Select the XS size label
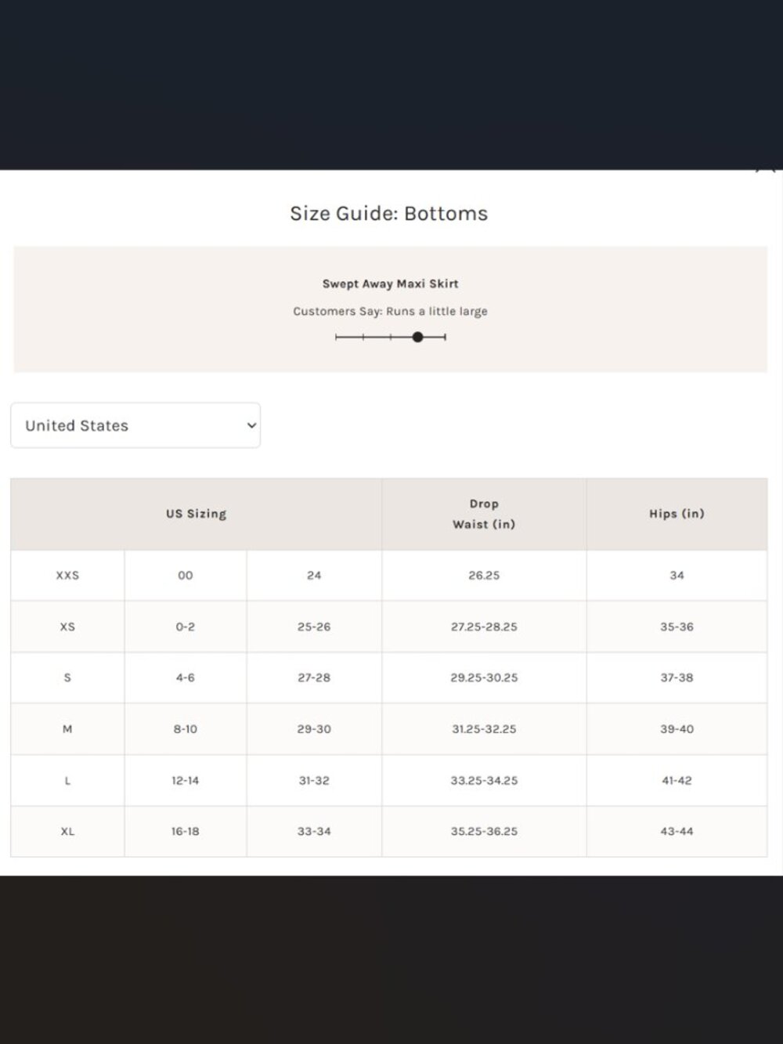 click(x=67, y=627)
